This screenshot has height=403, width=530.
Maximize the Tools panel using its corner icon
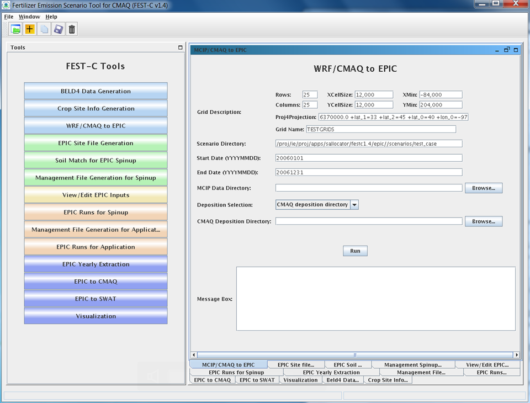[x=180, y=47]
